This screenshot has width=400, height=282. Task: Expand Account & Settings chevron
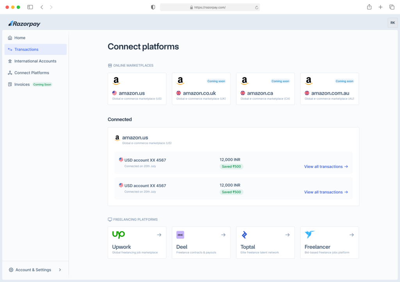pos(60,270)
